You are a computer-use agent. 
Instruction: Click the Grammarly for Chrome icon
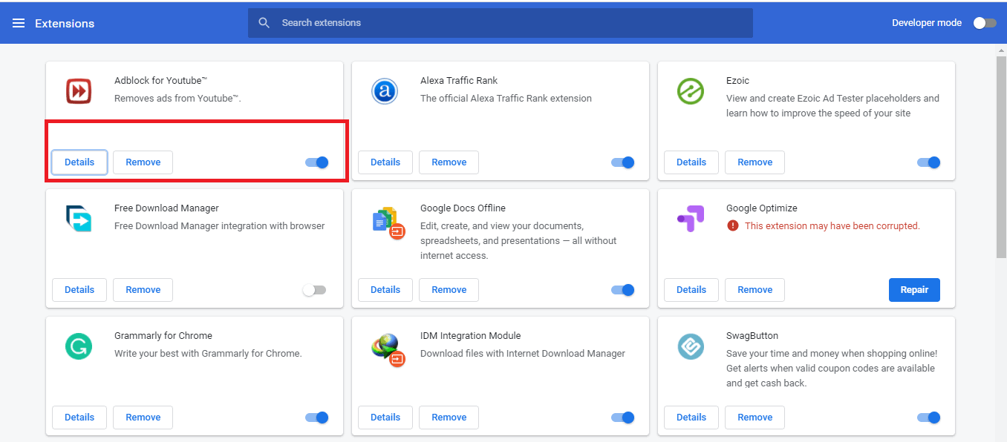pyautogui.click(x=78, y=346)
